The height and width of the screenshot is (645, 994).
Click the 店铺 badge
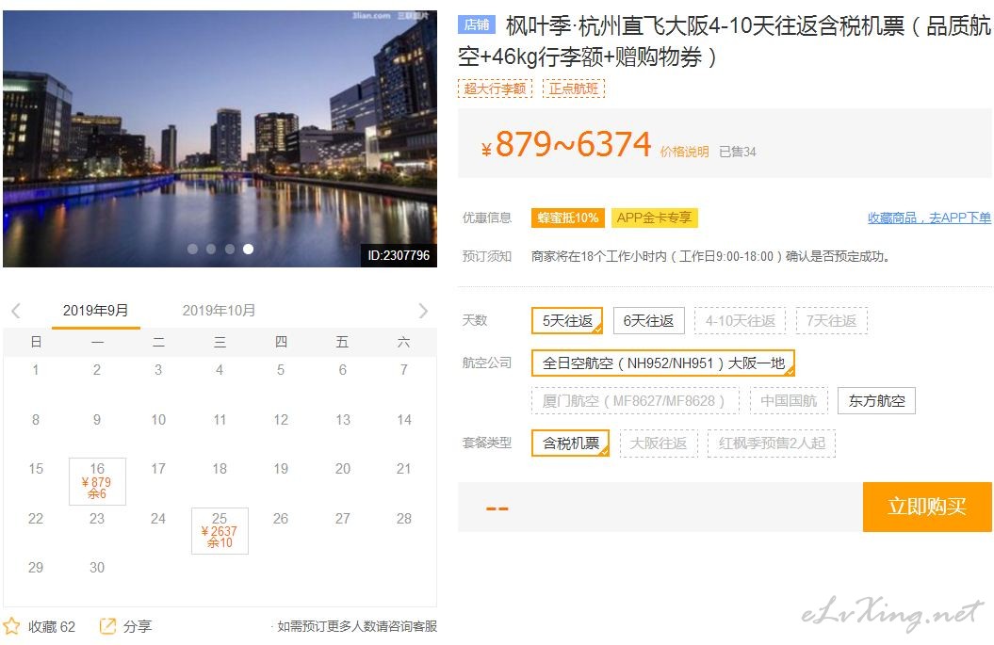tap(477, 24)
